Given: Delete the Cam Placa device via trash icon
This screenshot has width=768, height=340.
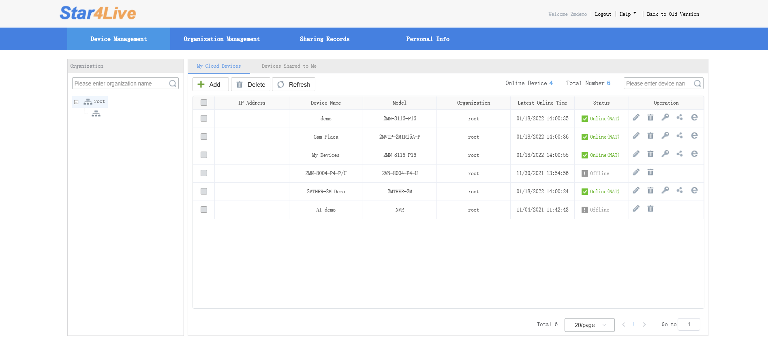Looking at the screenshot, I should click(650, 136).
